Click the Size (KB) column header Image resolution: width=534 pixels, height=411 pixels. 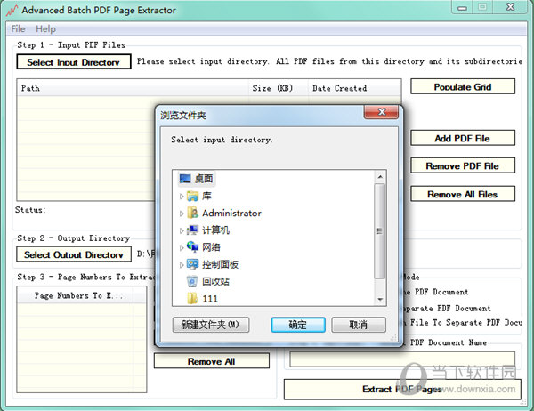pyautogui.click(x=279, y=88)
